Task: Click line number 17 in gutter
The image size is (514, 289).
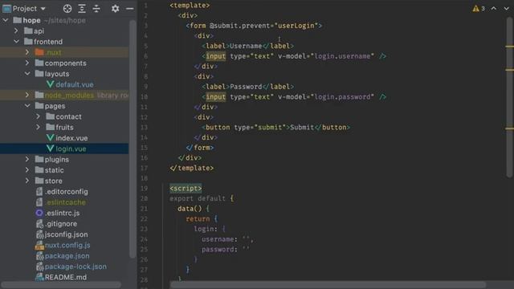Action: (x=145, y=168)
